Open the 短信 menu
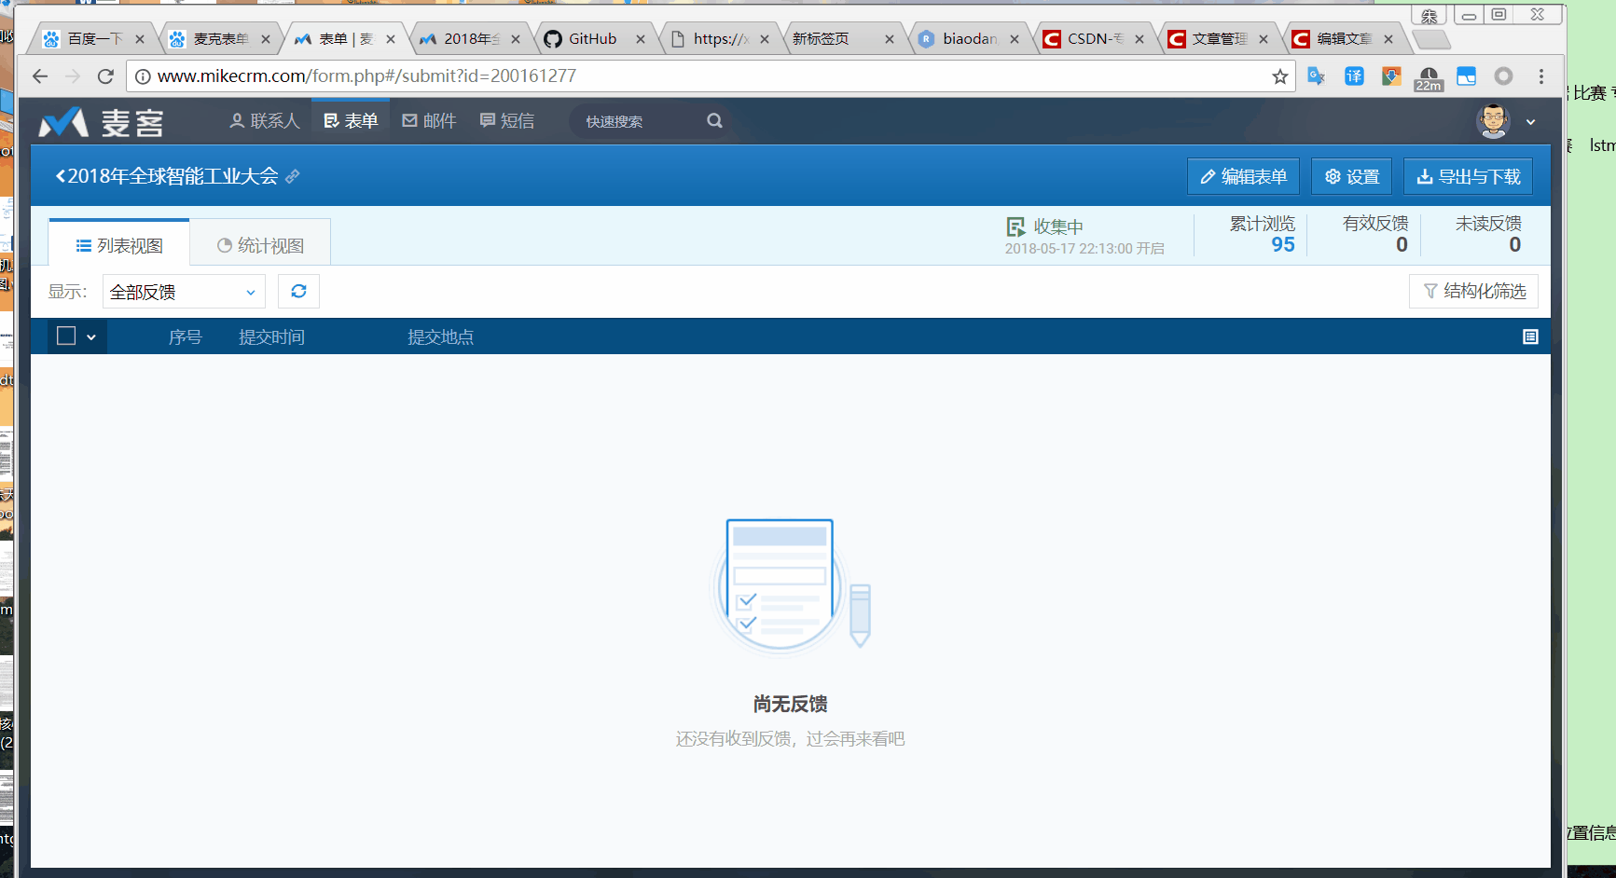The height and width of the screenshot is (878, 1616). (x=507, y=121)
